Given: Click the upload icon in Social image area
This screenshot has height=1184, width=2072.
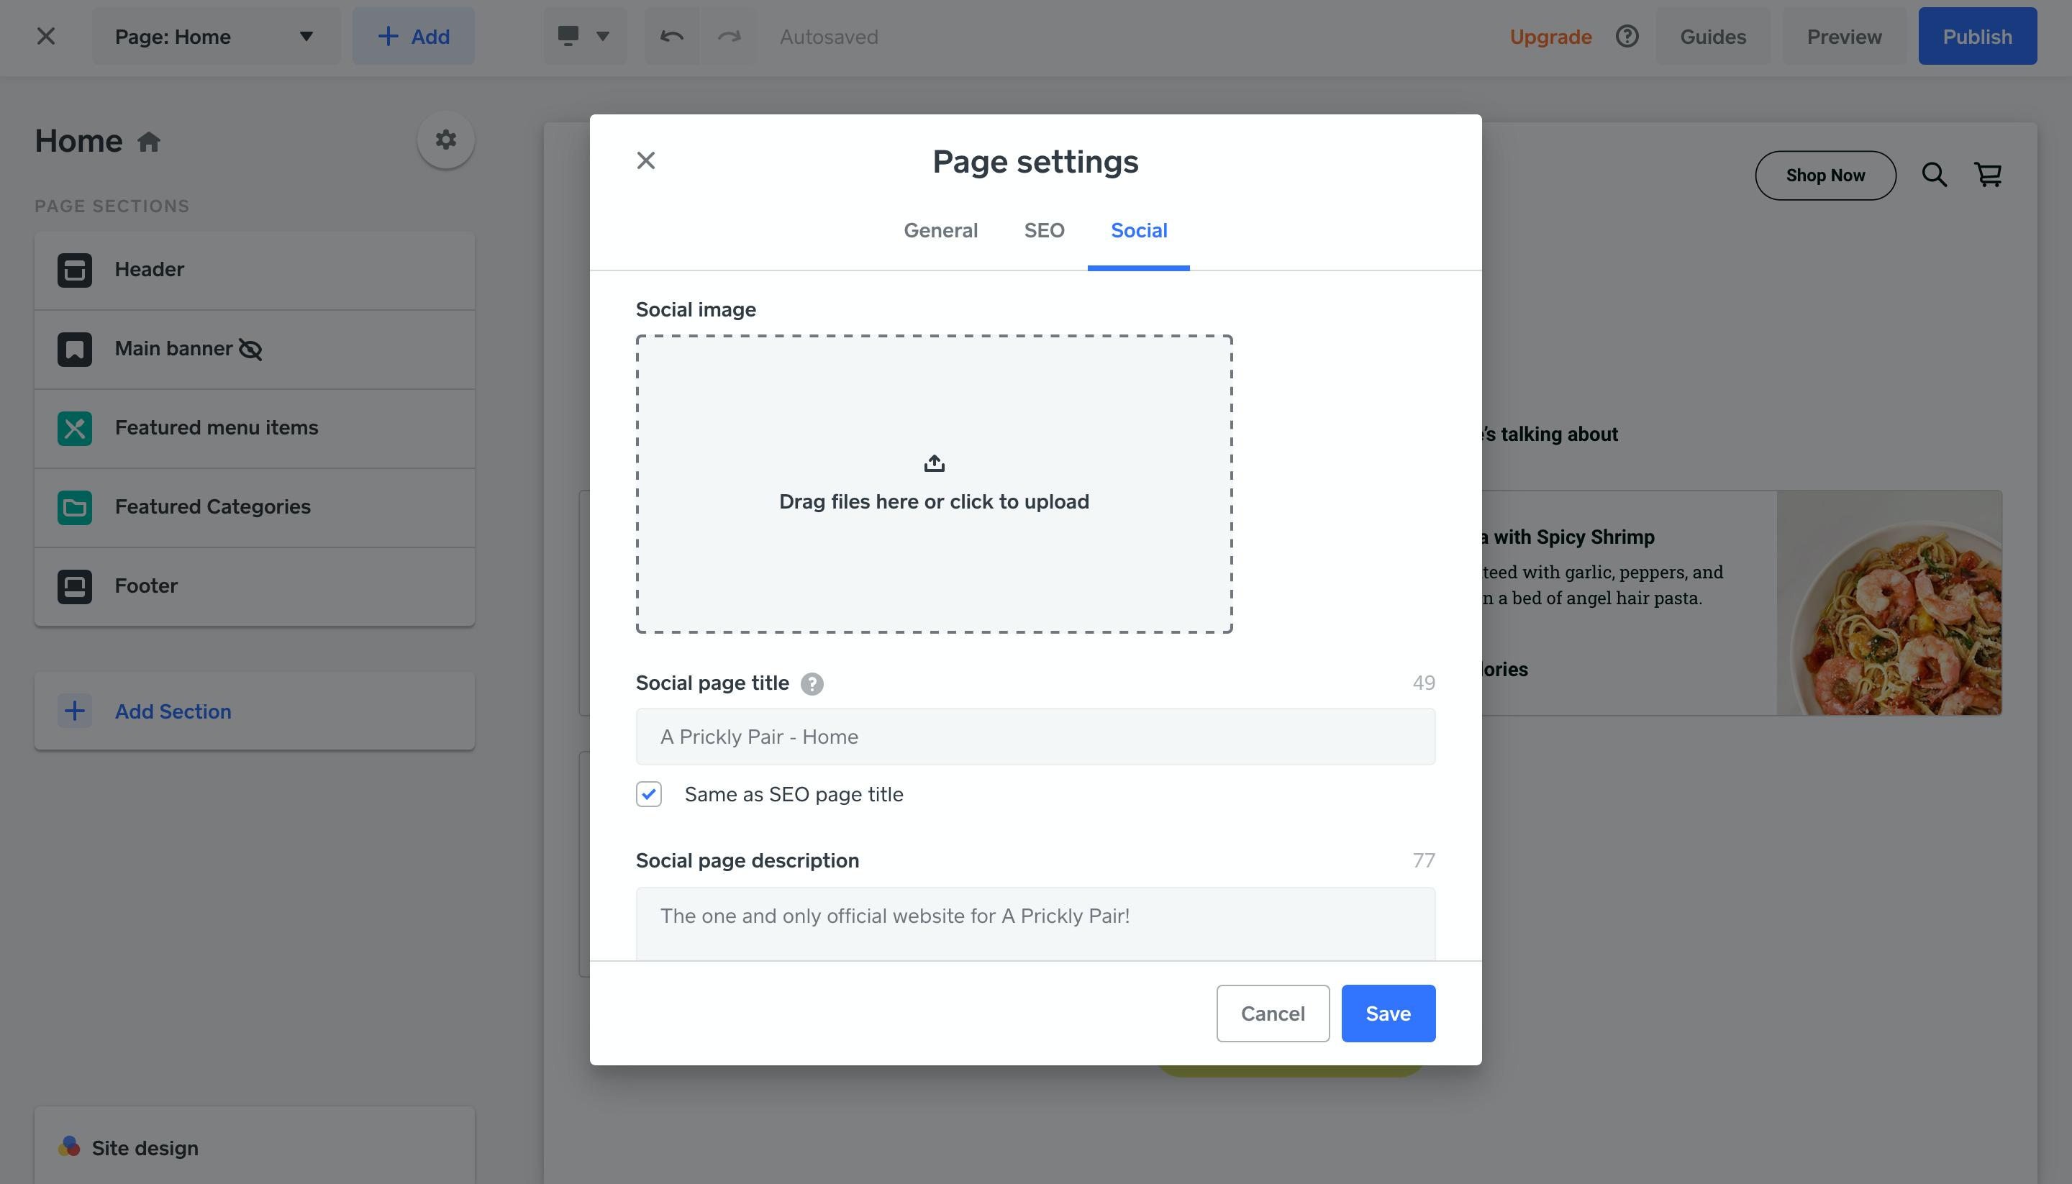Looking at the screenshot, I should [934, 463].
